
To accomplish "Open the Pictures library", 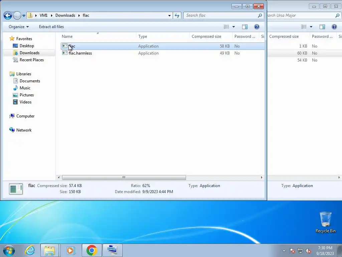I will [x=27, y=95].
